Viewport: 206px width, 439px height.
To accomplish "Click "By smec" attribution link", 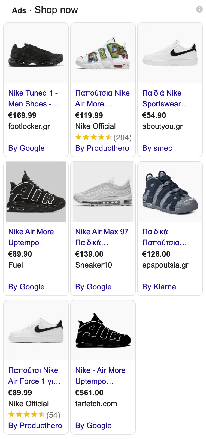I will point(157,148).
